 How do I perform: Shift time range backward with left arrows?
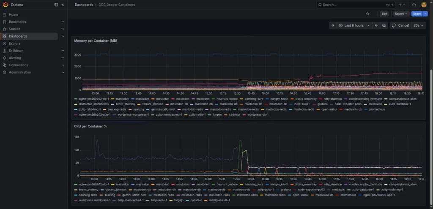click(x=333, y=25)
